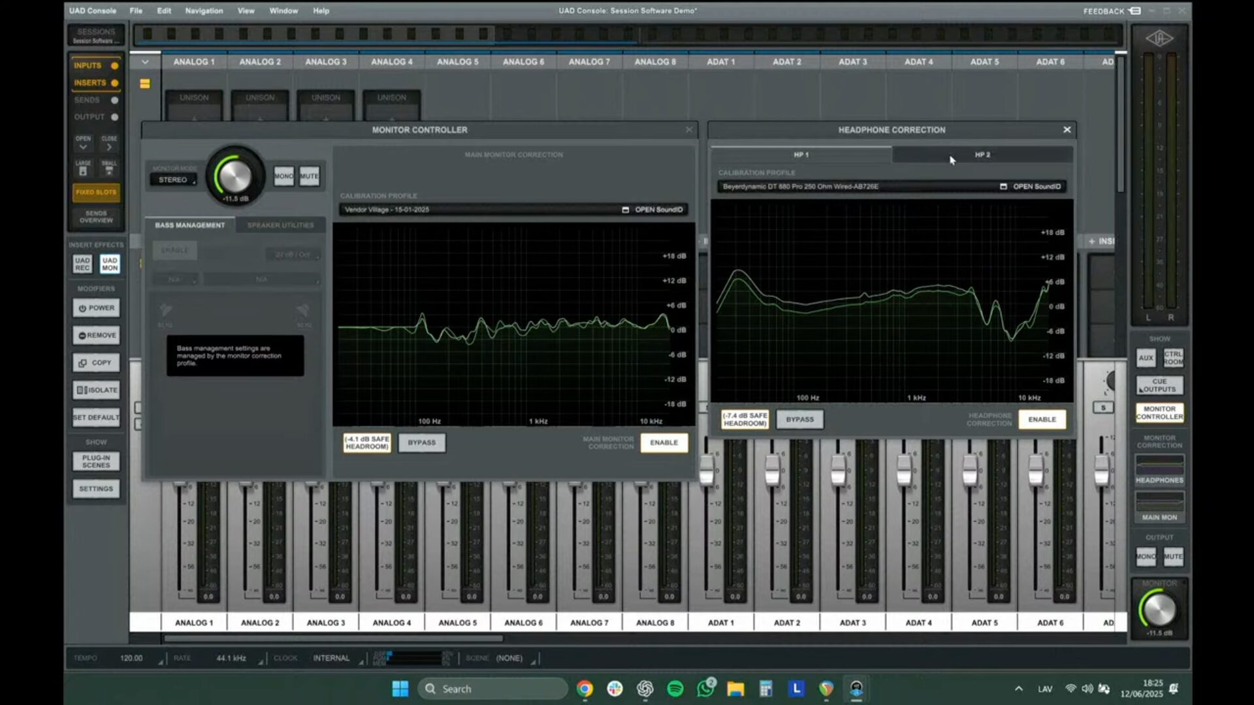Open ChatGPT icon in the taskbar
The height and width of the screenshot is (705, 1254).
pos(645,689)
